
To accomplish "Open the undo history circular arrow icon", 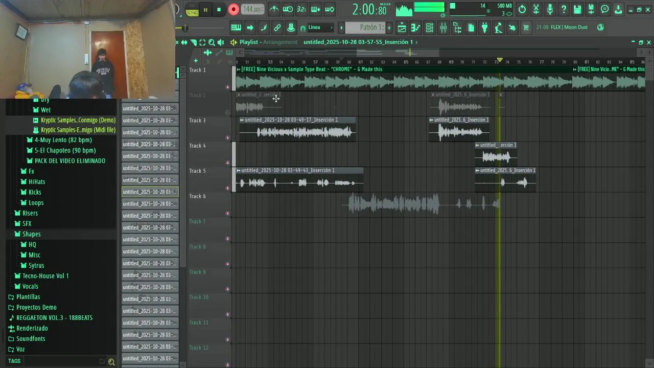I will 522,9.
